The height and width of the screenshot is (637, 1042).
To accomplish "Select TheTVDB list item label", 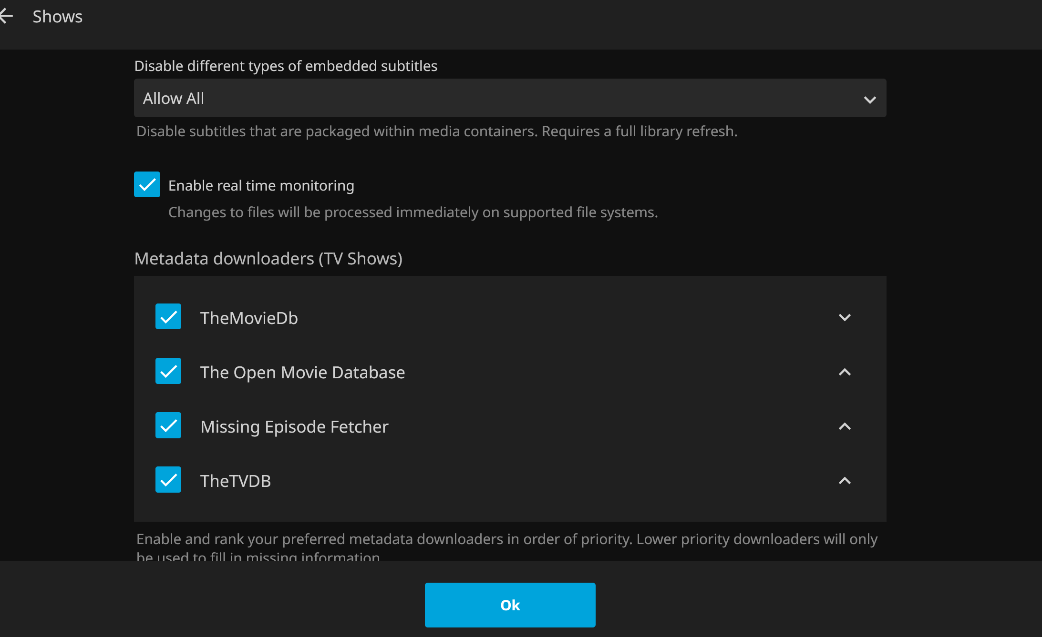I will 236,481.
